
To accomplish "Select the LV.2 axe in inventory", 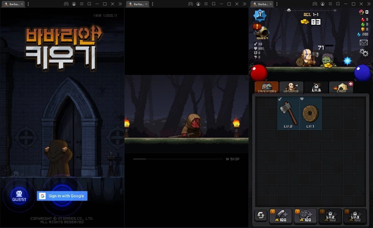I will pos(288,114).
